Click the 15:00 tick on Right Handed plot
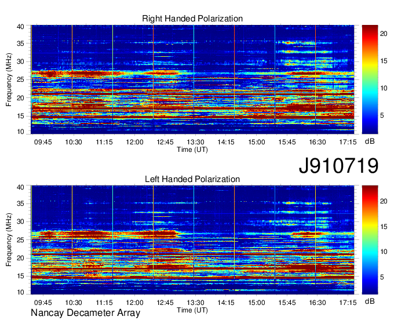 coord(256,142)
